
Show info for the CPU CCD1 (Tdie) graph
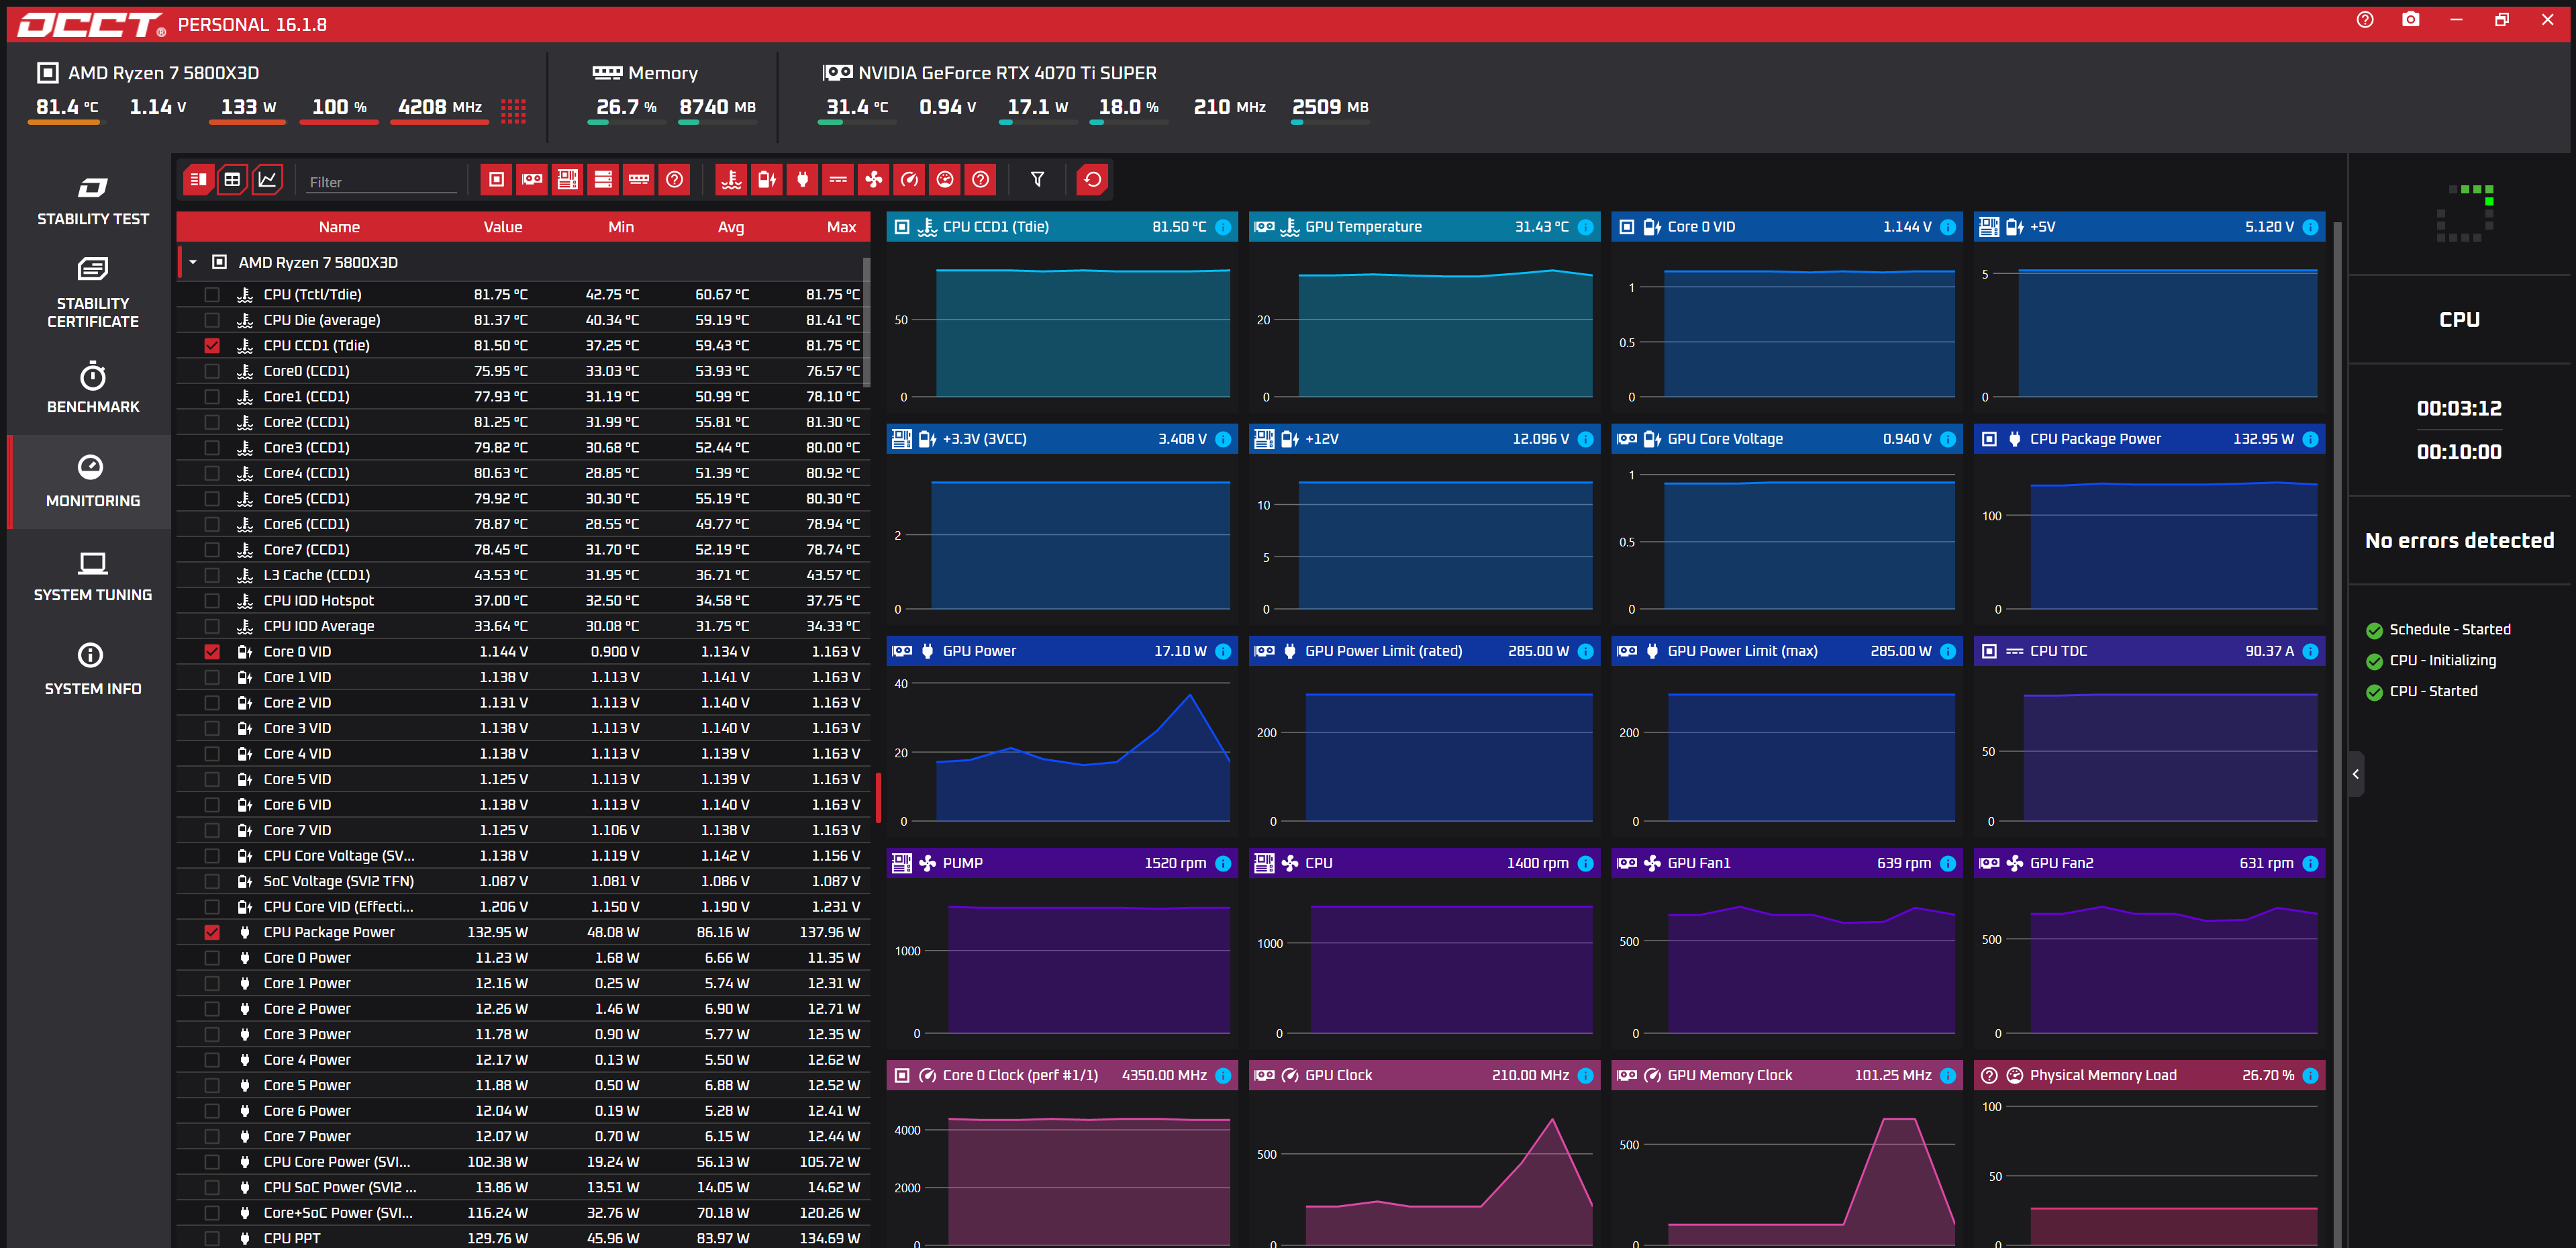coord(1223,227)
